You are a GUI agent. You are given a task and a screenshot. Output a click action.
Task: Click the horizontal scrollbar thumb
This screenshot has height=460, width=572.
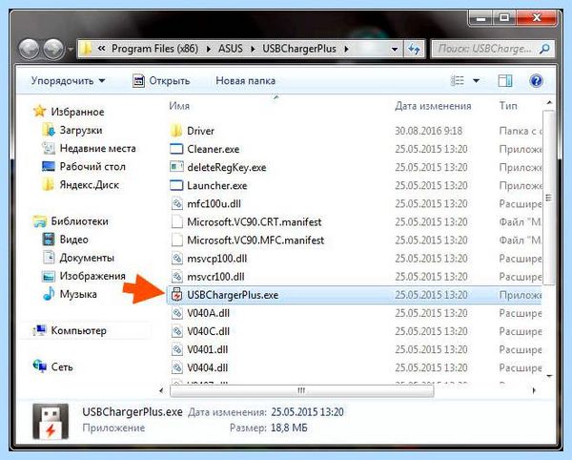tap(301, 390)
